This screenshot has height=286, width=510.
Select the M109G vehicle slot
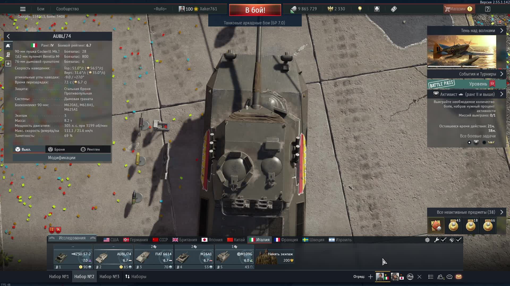pos(235,257)
